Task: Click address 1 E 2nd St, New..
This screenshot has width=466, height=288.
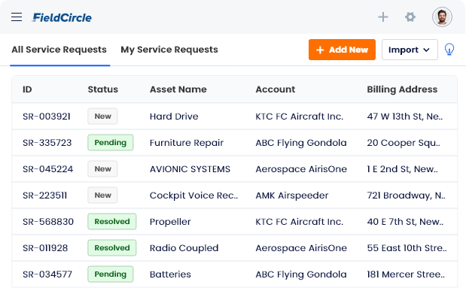Action: click(403, 169)
